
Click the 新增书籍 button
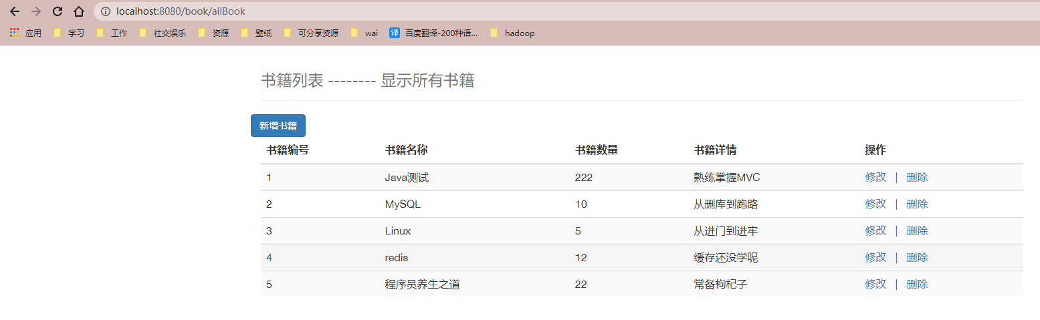click(x=278, y=126)
